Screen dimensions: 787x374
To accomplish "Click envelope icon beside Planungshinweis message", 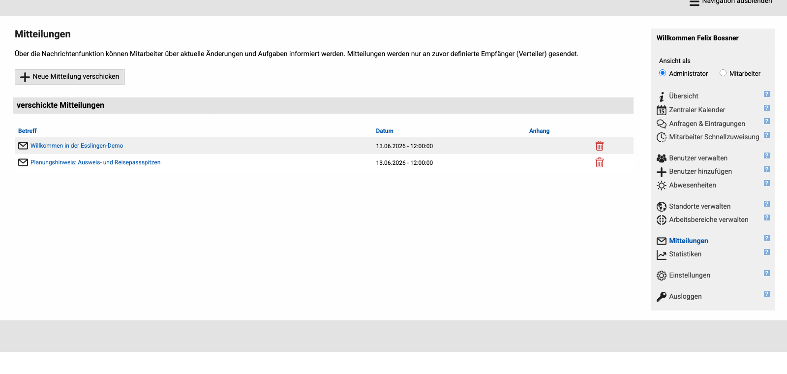I will click(23, 162).
